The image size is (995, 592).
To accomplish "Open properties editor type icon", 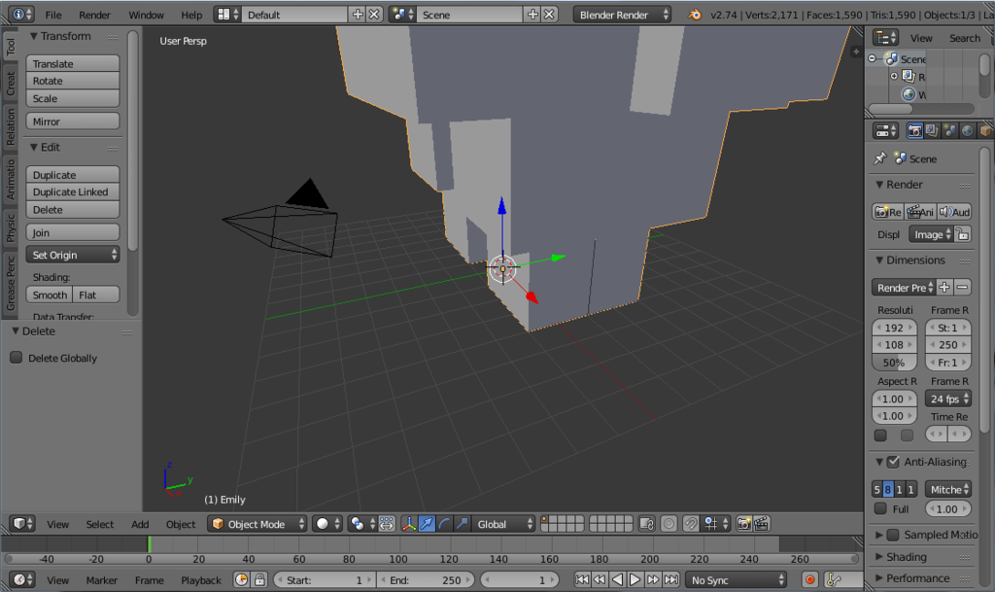I will (885, 130).
